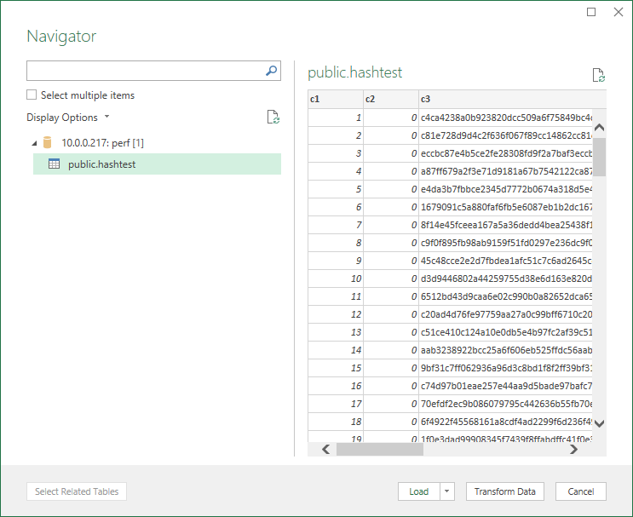This screenshot has height=517, width=633.
Task: Refresh the navigator tree list
Action: tap(273, 118)
